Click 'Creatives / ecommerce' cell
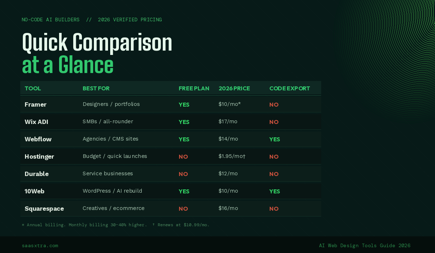Screen dimensions: 435x253 point(113,208)
